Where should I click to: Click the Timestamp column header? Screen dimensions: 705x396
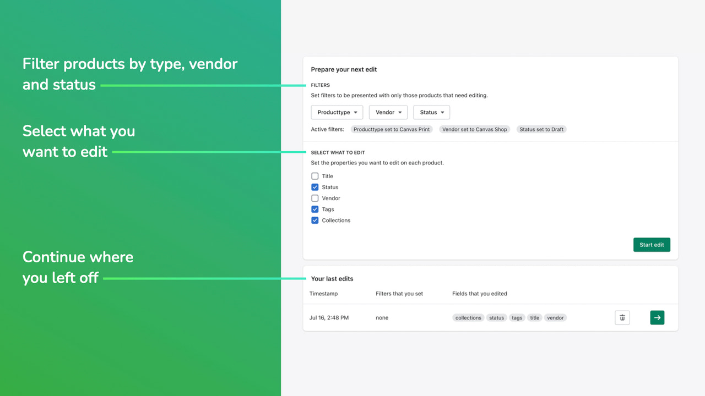324,294
